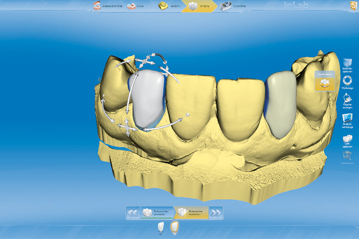Click the help icon in top-right corner
This screenshot has width=359, height=239.
click(354, 6)
